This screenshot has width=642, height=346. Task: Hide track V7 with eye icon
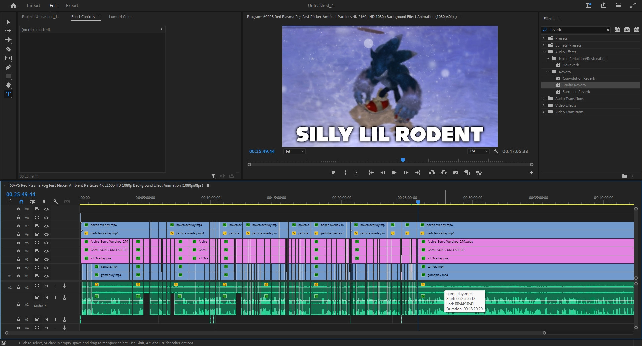coord(47,226)
